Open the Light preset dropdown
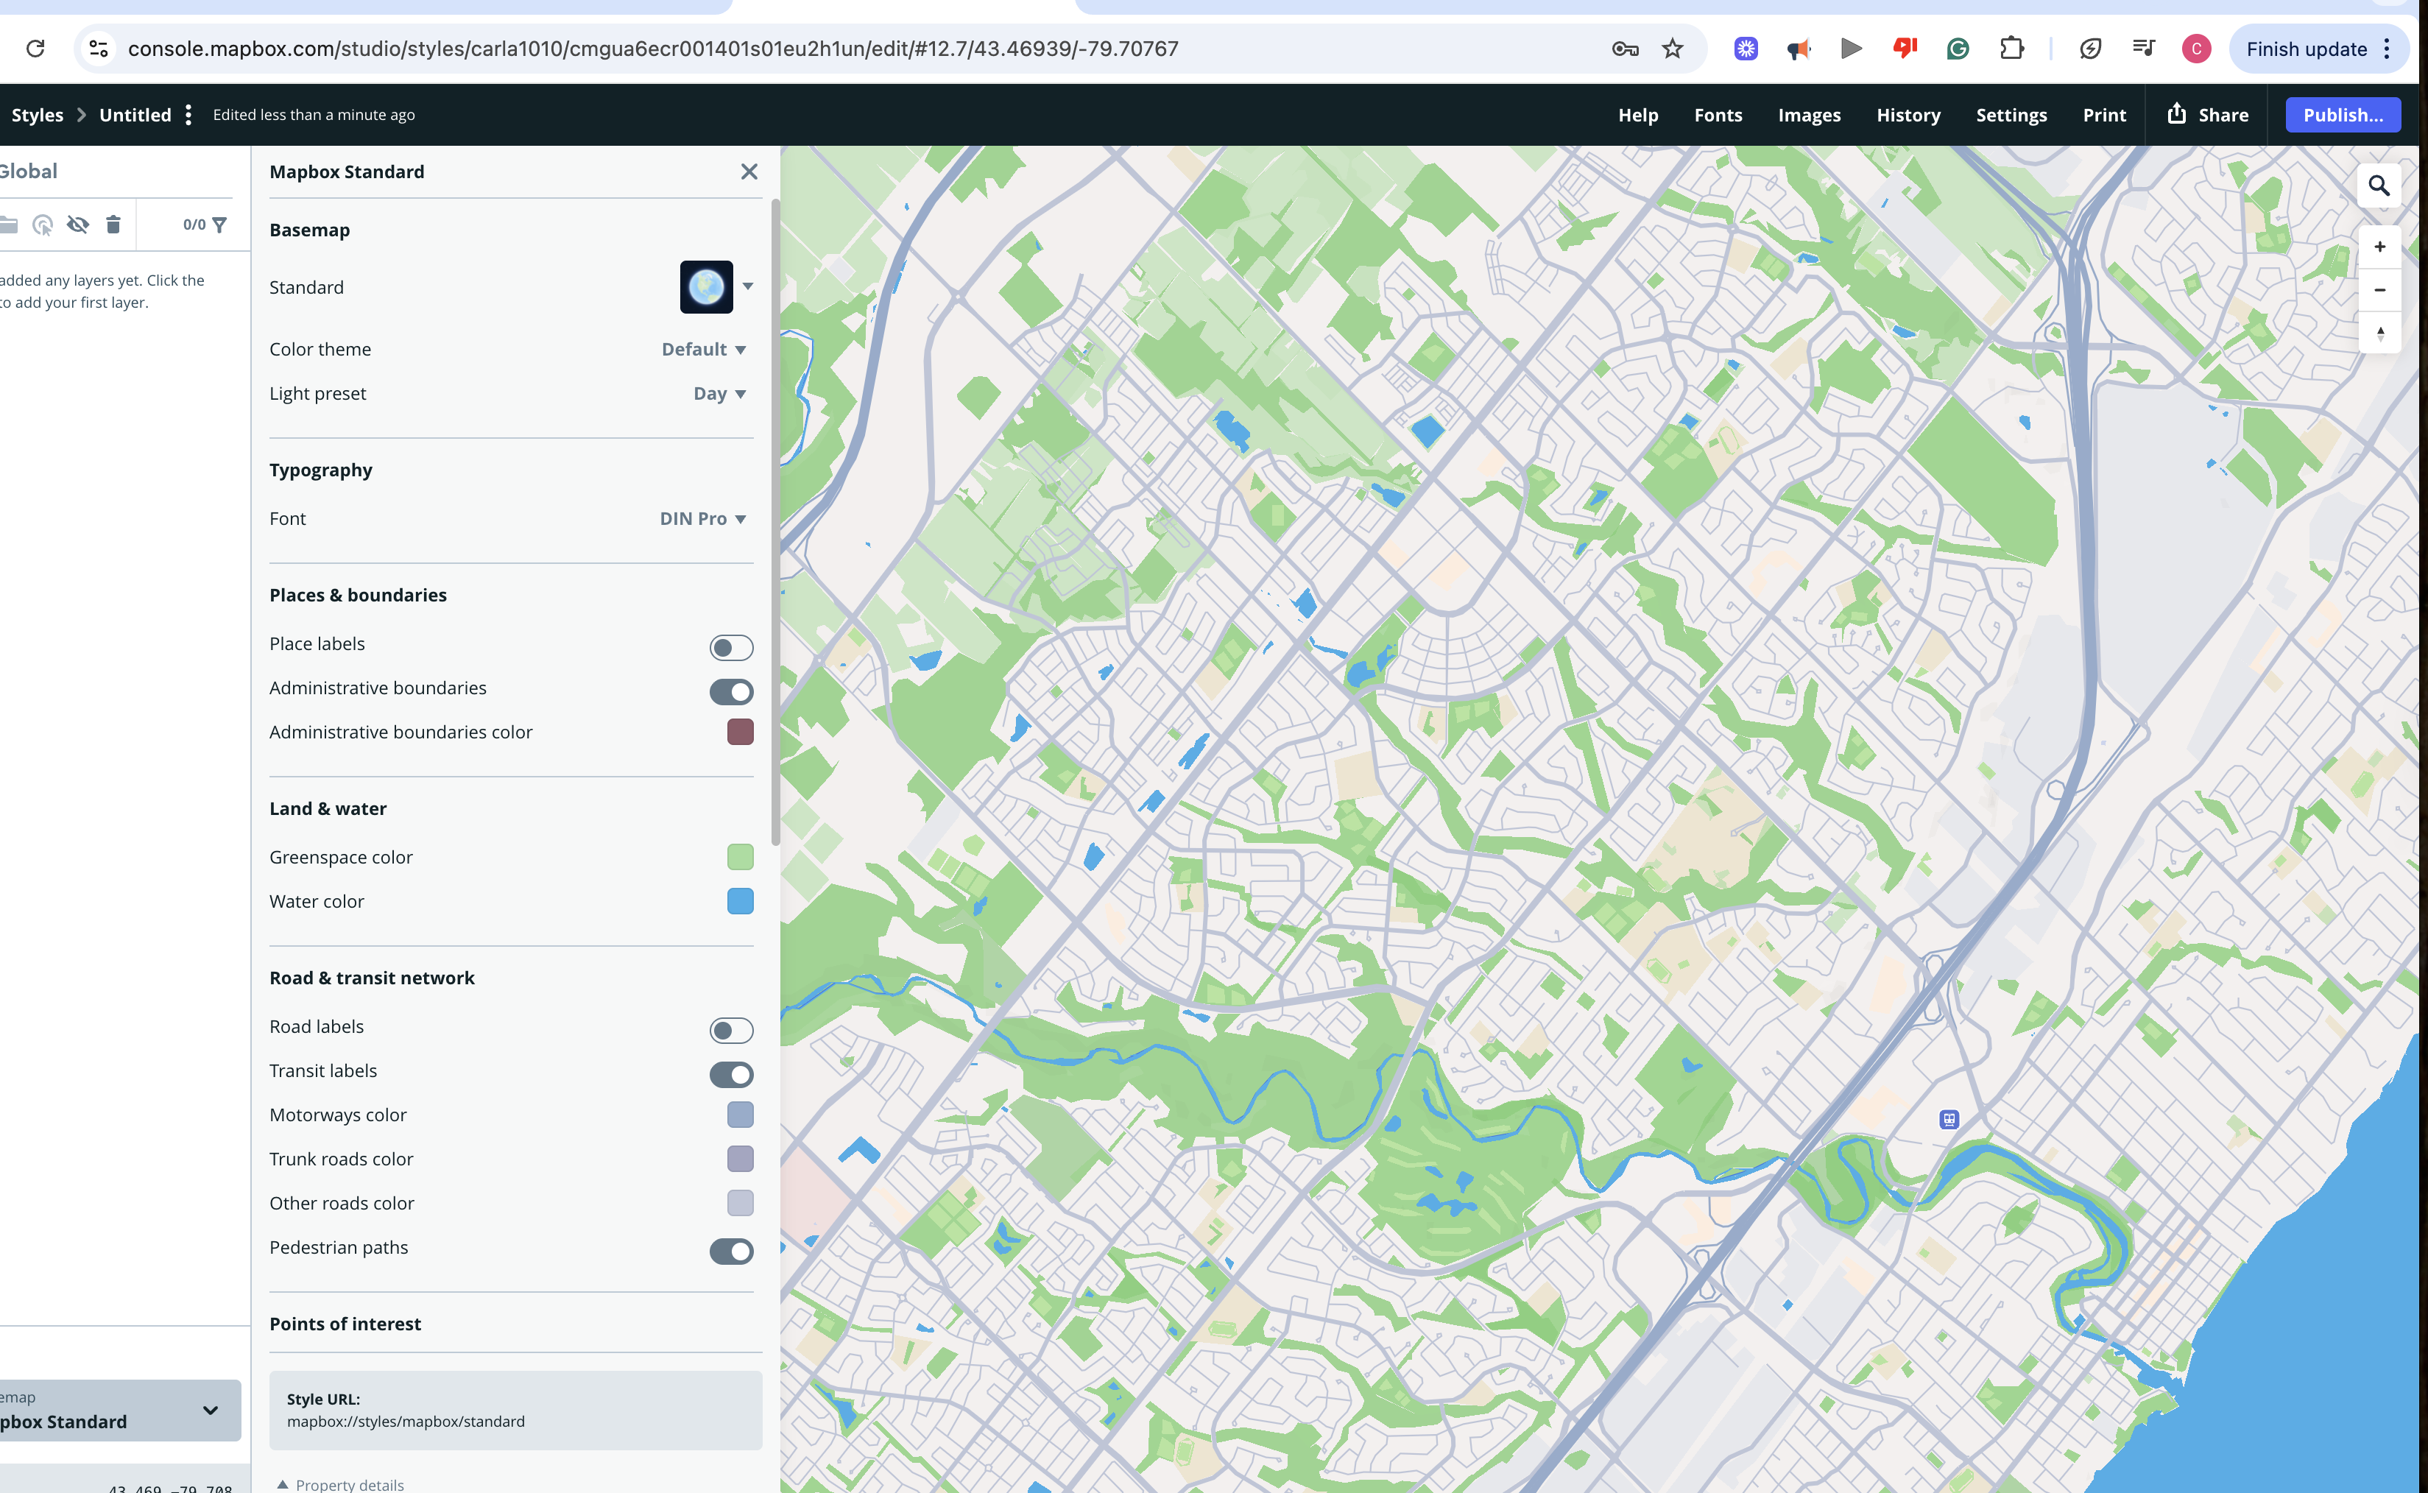 coord(719,393)
